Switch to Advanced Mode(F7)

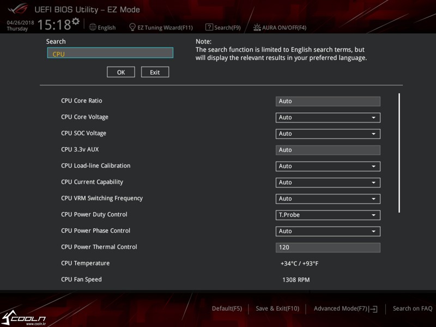point(341,308)
